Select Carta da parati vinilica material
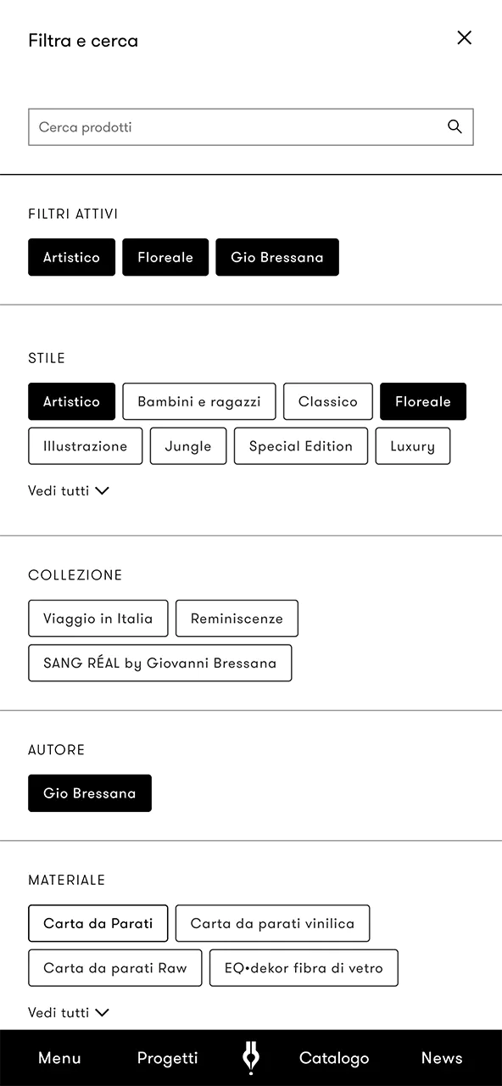Viewport: 502px width, 1086px height. click(x=272, y=923)
